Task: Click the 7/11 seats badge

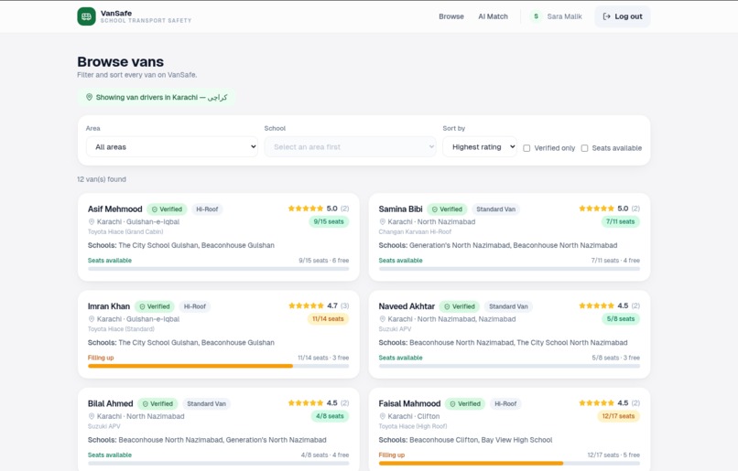Action: 620,221
